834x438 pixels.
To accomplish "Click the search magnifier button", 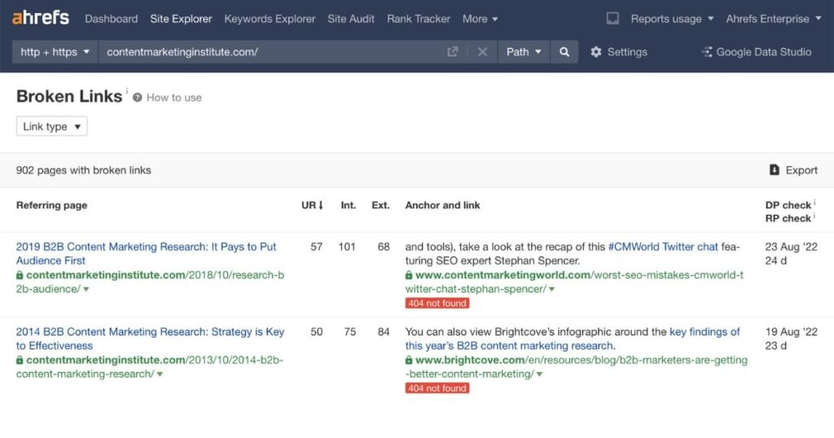I will [x=564, y=52].
